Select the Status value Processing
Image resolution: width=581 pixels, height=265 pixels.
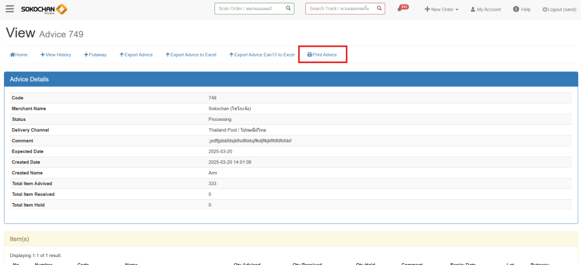pyautogui.click(x=220, y=119)
